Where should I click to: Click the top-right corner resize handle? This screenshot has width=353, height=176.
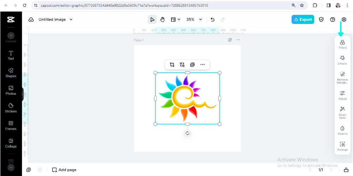(220, 73)
